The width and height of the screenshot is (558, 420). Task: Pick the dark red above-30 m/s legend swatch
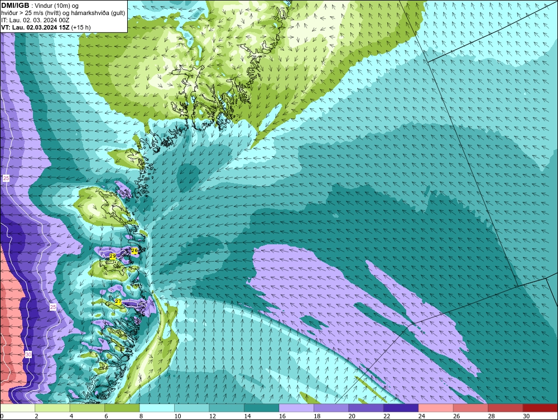541,408
